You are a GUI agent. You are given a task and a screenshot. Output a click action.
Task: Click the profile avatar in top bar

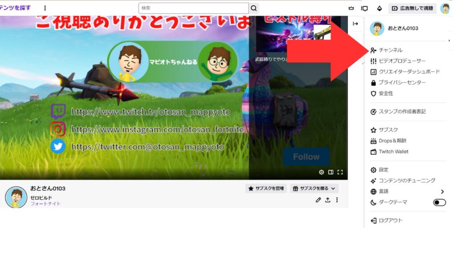445,8
